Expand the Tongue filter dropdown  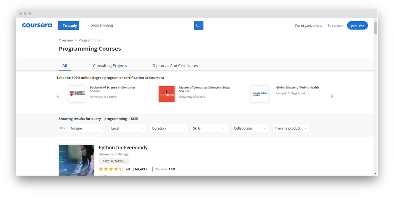point(86,128)
